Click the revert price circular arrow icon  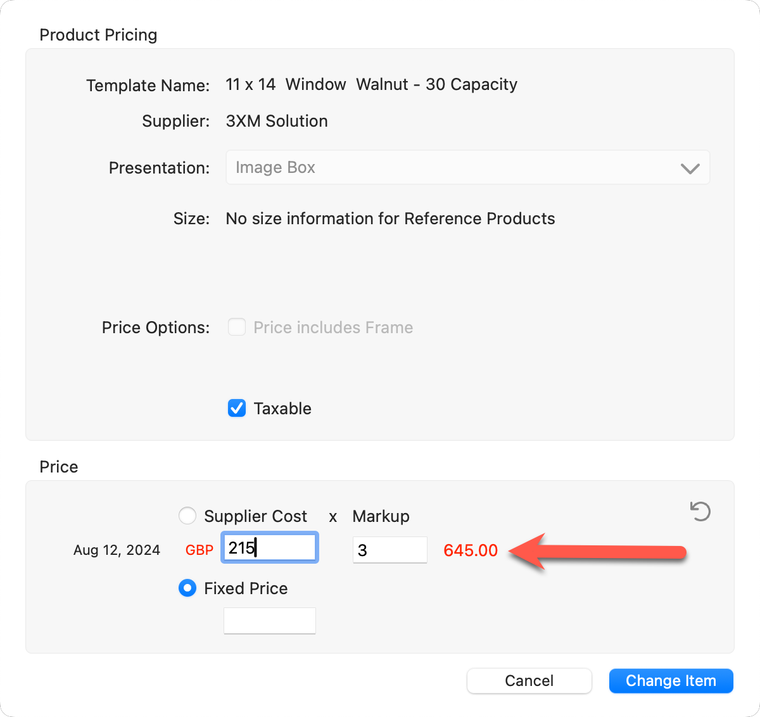point(700,511)
